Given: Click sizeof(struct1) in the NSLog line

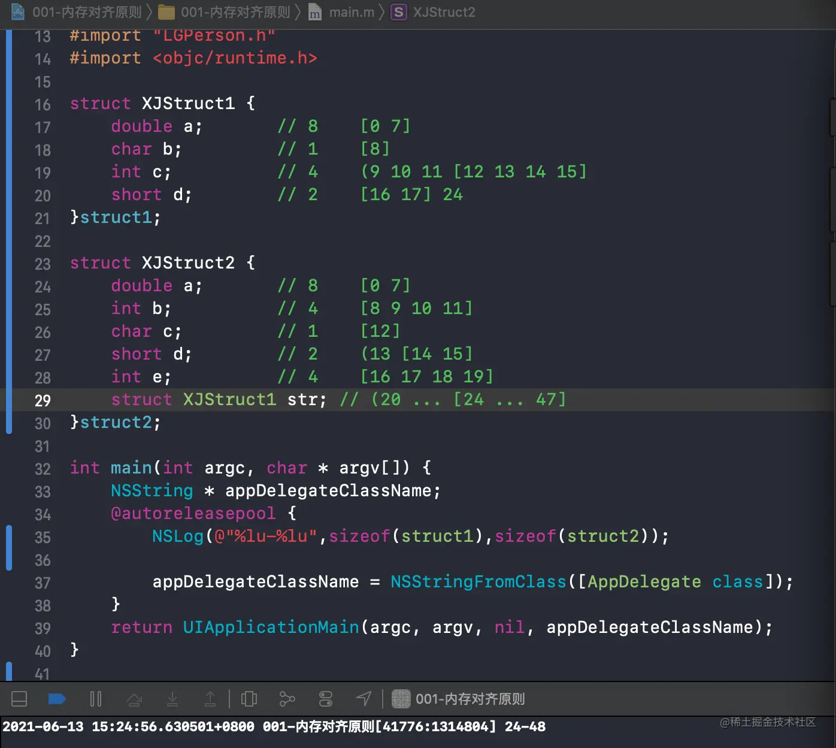Looking at the screenshot, I should click(406, 536).
